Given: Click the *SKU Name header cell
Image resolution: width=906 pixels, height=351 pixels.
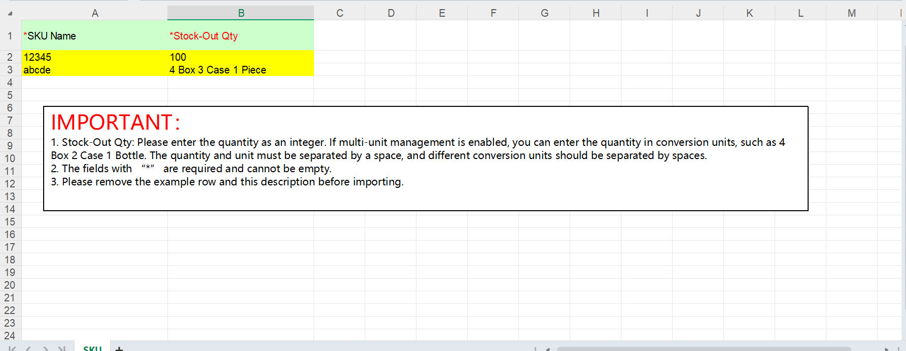Looking at the screenshot, I should coord(94,36).
